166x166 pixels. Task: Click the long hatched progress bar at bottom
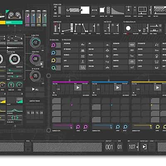coord(67,147)
